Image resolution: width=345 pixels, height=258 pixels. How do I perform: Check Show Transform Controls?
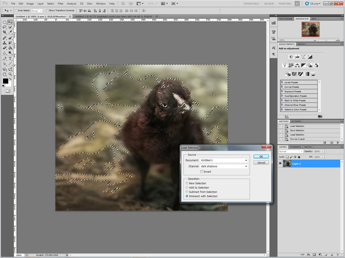coord(47,10)
